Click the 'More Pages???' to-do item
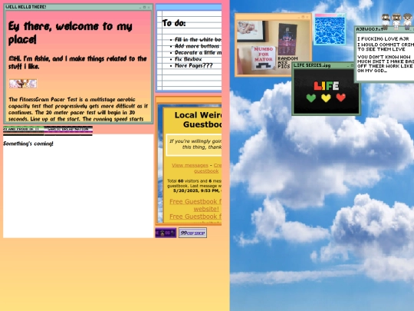The width and height of the screenshot is (414, 311). pyautogui.click(x=193, y=66)
